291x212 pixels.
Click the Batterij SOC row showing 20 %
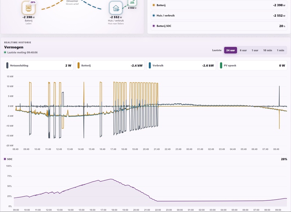(x=219, y=26)
